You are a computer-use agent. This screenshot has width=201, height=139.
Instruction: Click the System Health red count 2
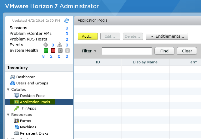(51, 56)
